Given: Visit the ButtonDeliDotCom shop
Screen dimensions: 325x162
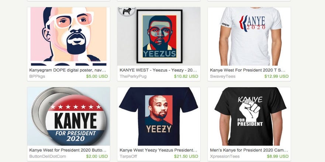Looking at the screenshot, I should tap(48, 156).
